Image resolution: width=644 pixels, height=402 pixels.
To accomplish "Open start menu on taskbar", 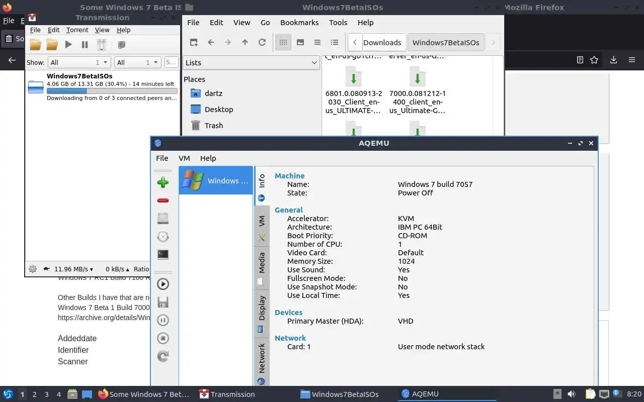I will [x=8, y=394].
